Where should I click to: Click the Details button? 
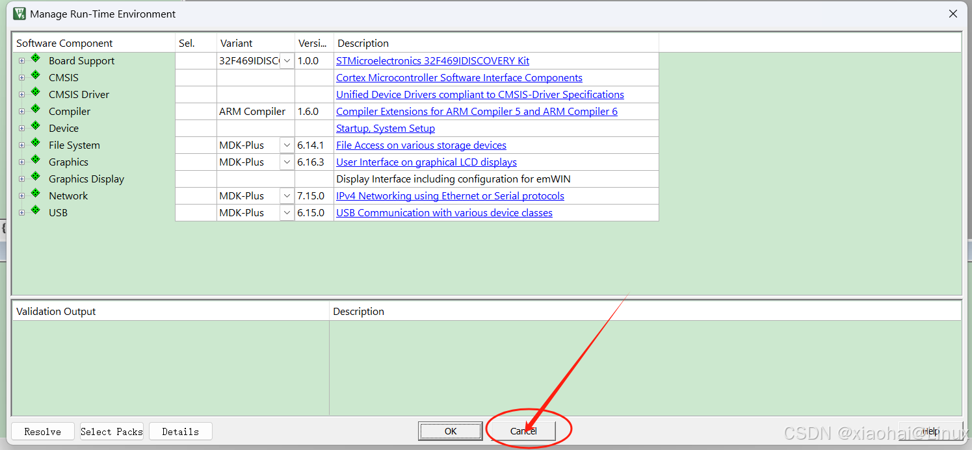pyautogui.click(x=181, y=431)
